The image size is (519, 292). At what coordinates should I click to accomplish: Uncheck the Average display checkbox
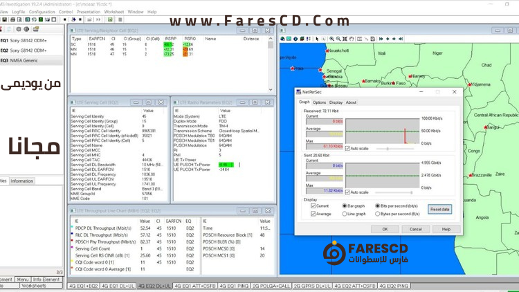click(313, 214)
